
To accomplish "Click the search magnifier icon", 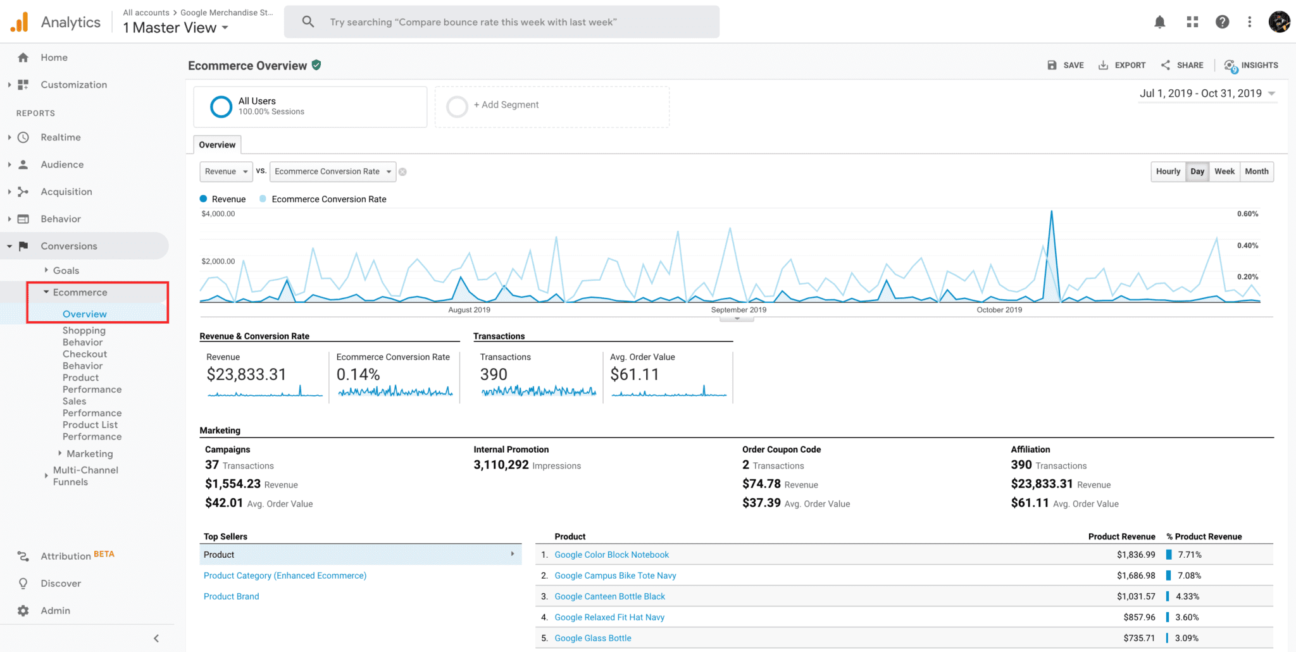I will [308, 22].
